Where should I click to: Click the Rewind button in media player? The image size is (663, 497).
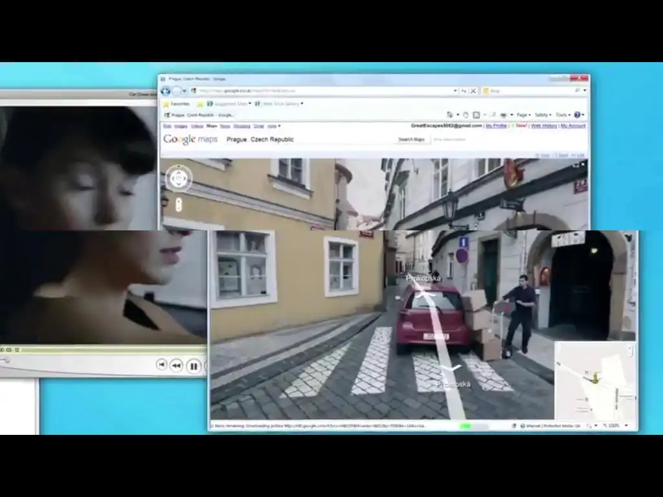point(176,366)
